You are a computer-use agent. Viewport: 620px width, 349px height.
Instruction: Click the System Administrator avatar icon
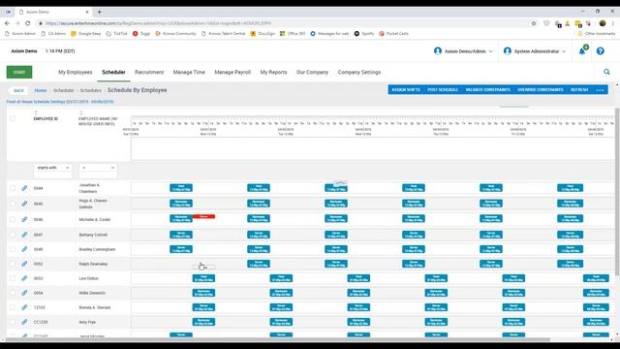coord(508,51)
